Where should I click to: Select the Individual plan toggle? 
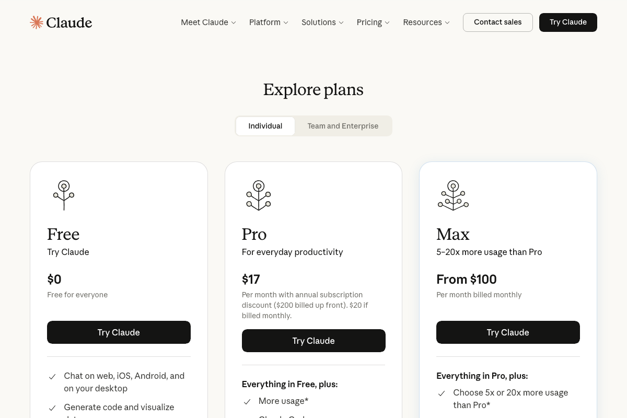click(265, 126)
